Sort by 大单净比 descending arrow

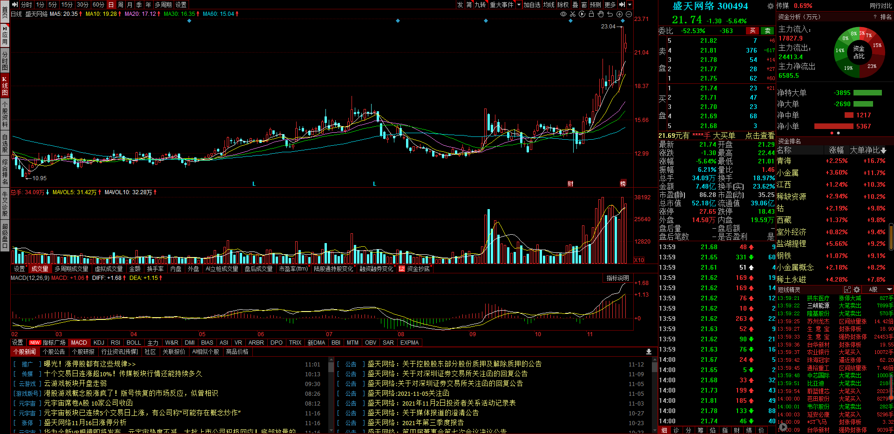(884, 150)
